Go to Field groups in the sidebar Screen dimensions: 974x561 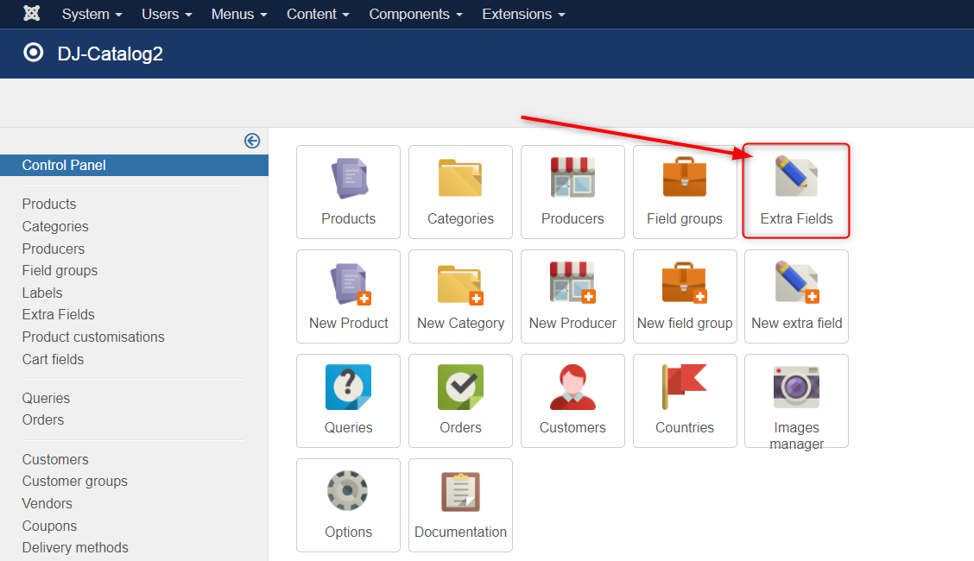(60, 270)
